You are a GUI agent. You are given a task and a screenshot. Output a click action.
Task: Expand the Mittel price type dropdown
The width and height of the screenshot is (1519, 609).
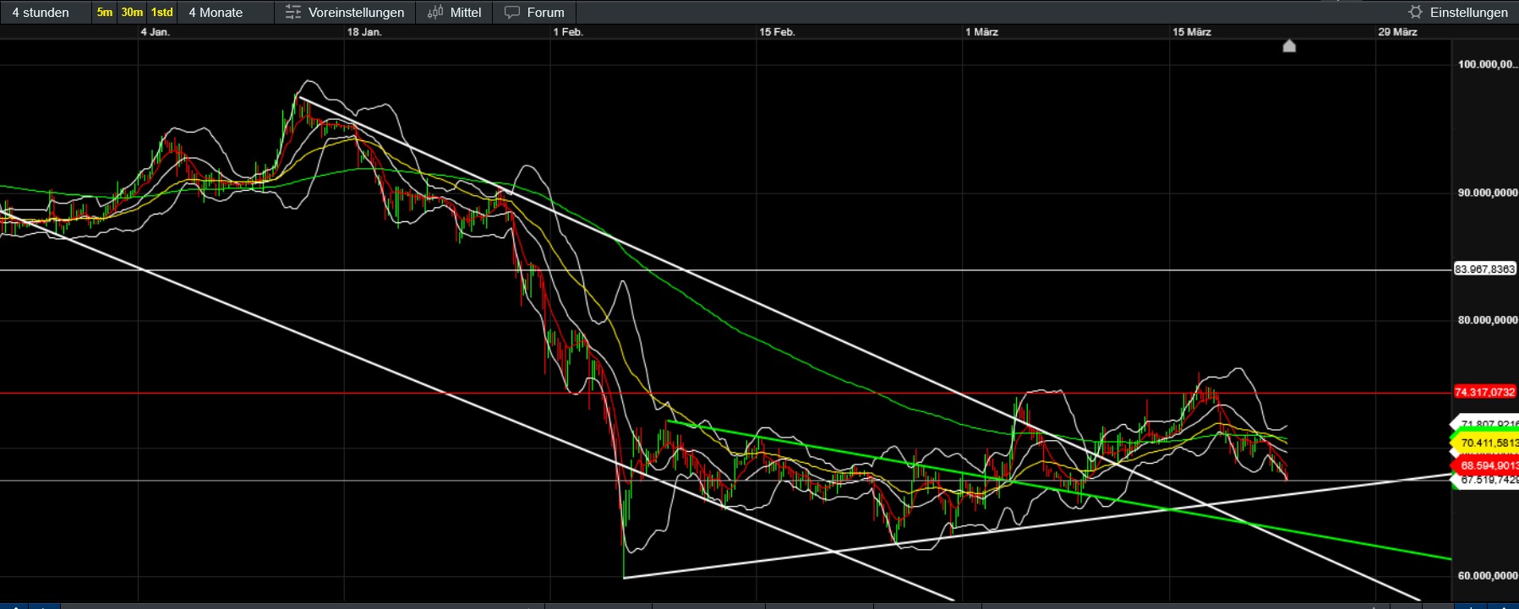point(465,13)
